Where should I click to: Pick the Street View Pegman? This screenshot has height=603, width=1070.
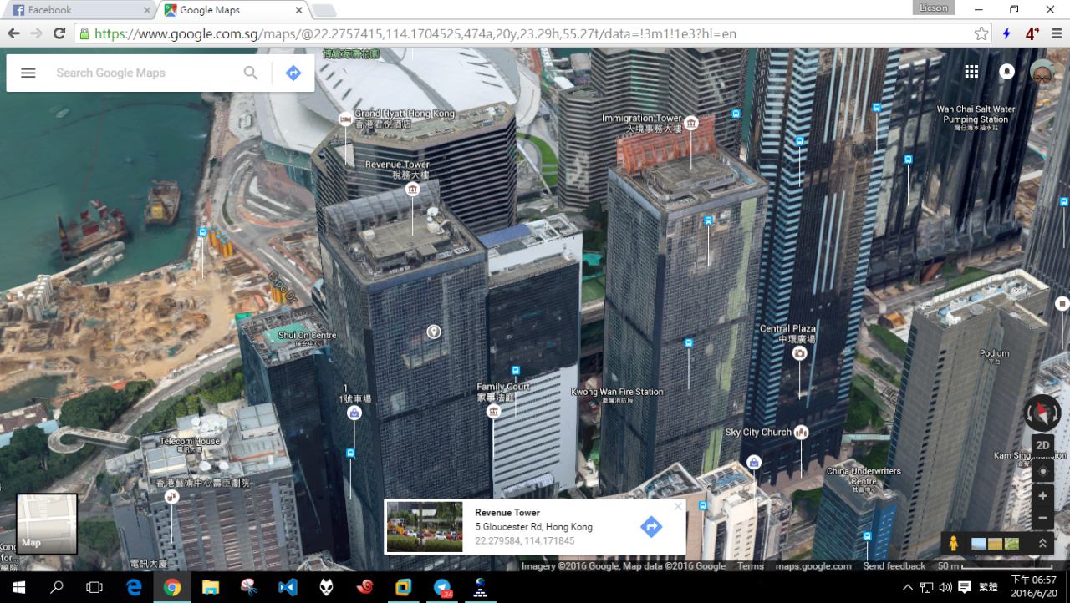tap(953, 543)
